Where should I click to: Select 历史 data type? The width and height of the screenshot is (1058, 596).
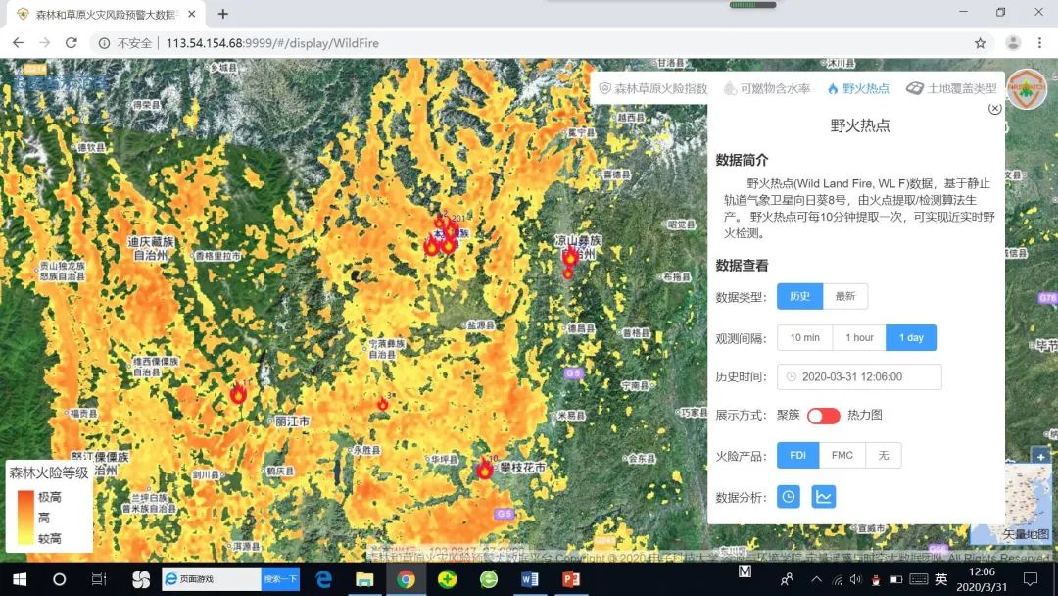[x=799, y=296]
